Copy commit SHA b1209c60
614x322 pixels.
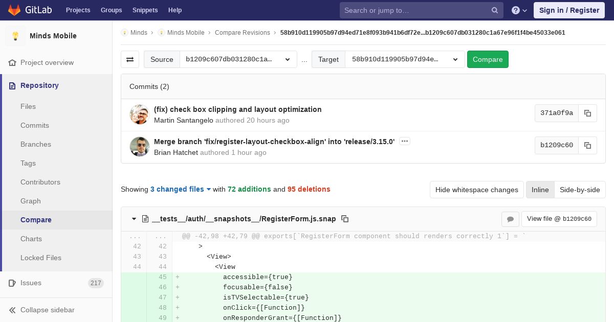[x=587, y=145]
